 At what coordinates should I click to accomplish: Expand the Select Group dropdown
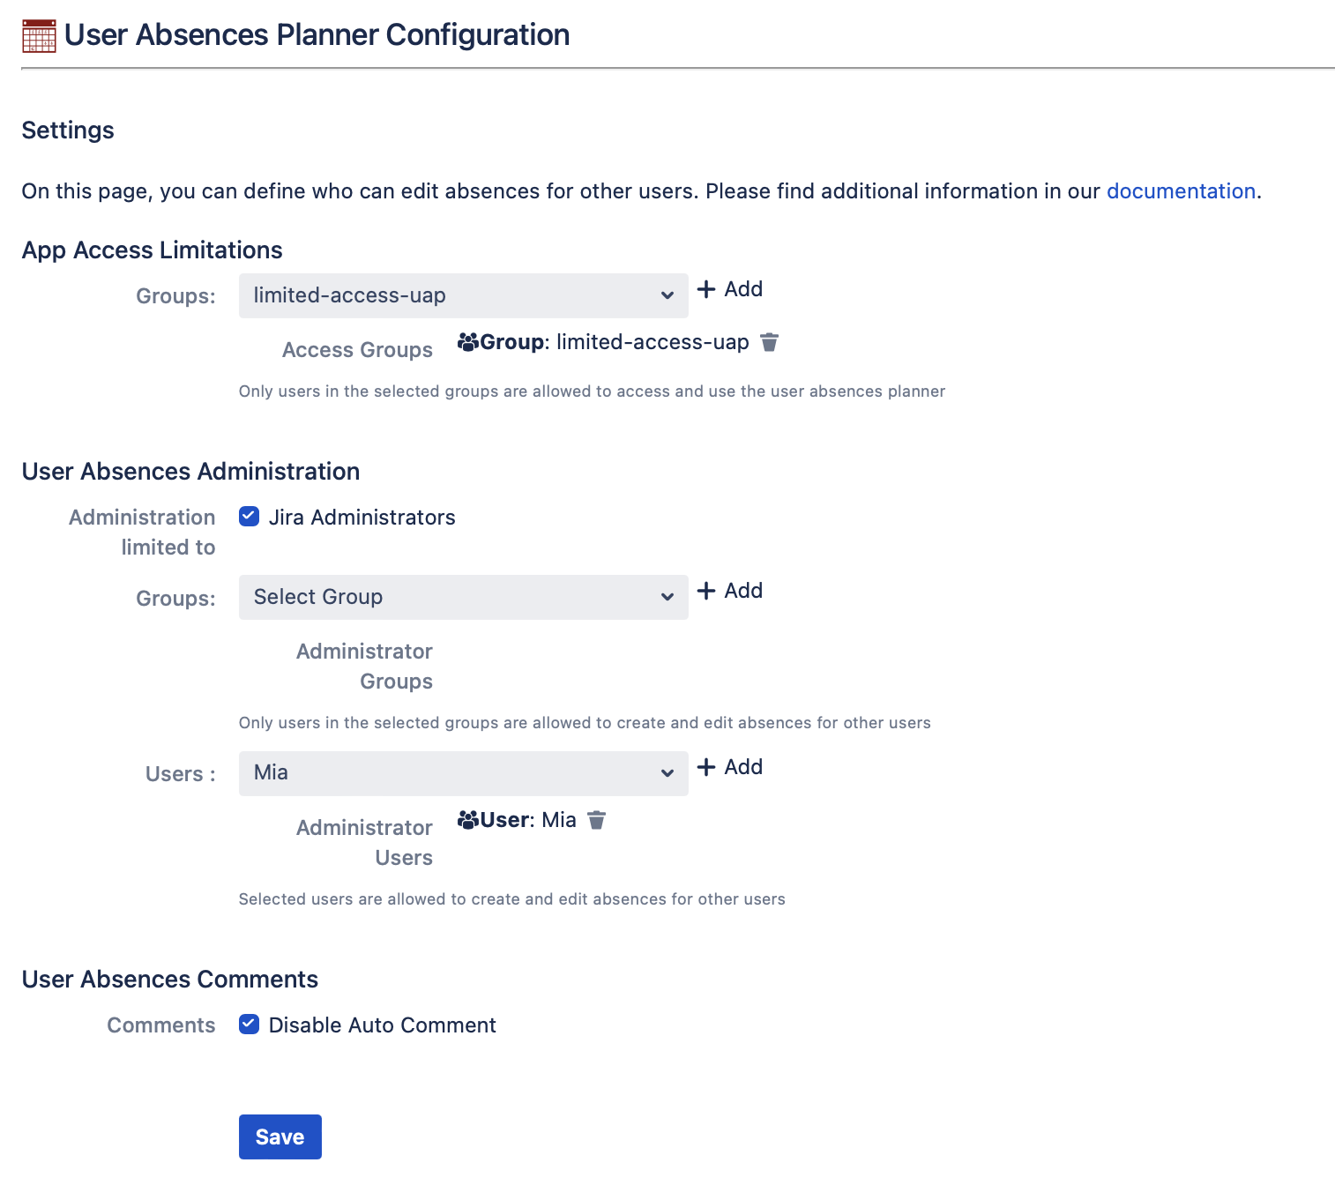463,597
